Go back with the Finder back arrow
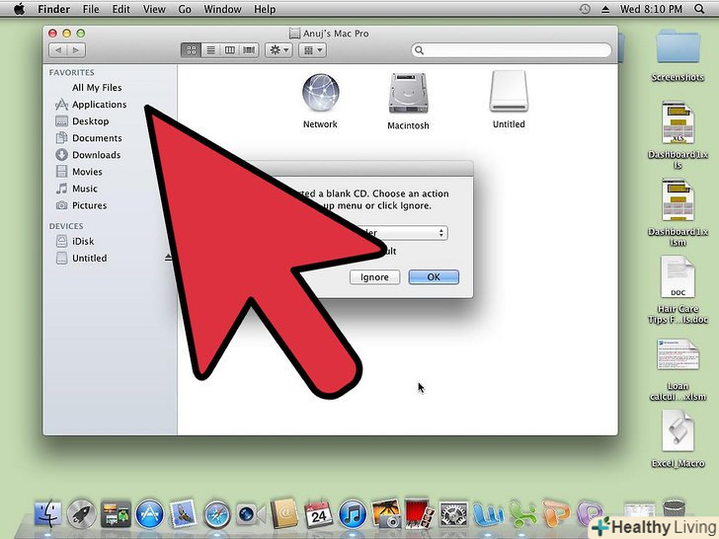Image resolution: width=719 pixels, height=539 pixels. coord(57,50)
